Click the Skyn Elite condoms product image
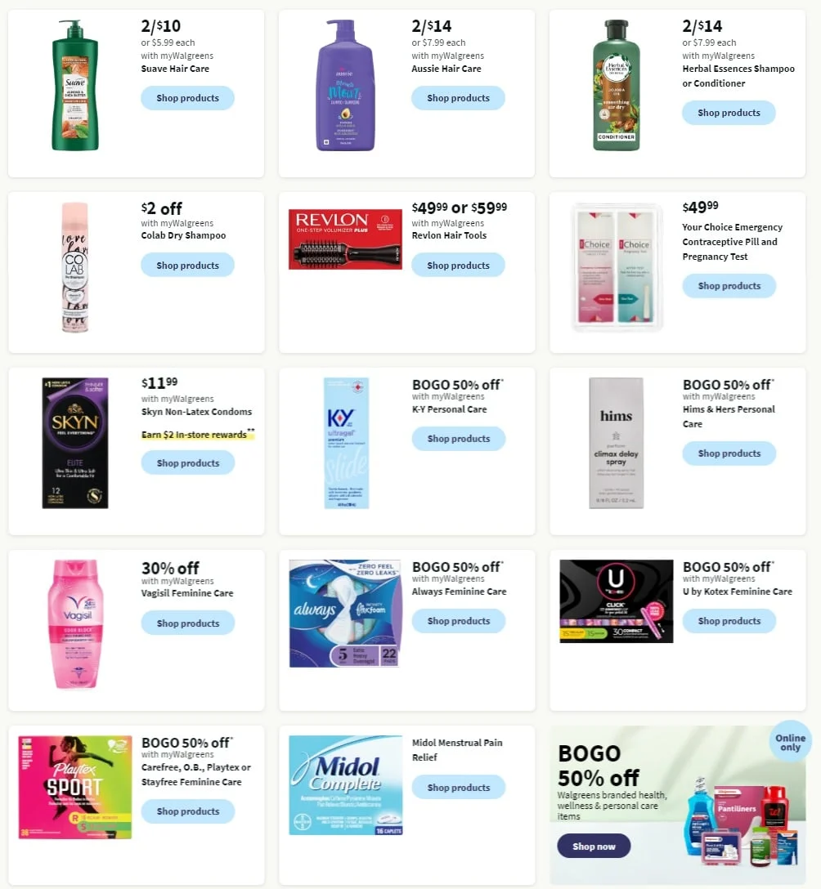This screenshot has height=889, width=821. (75, 443)
